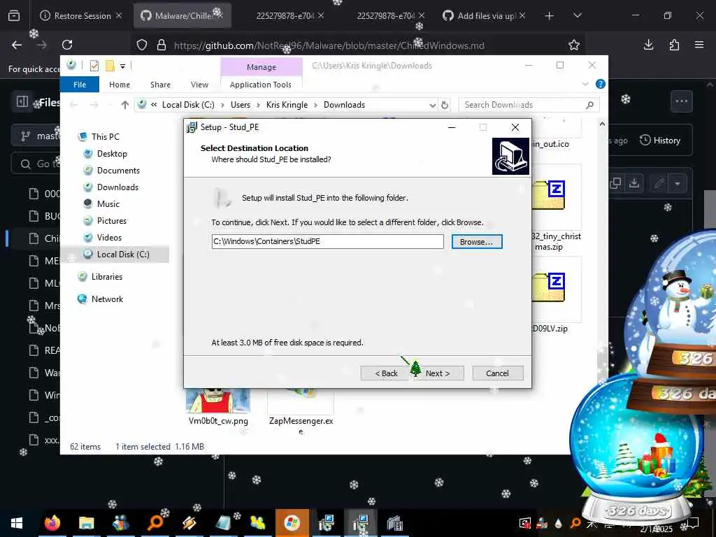The height and width of the screenshot is (537, 716).
Task: Click Users in the address breadcrumb
Action: 241,105
